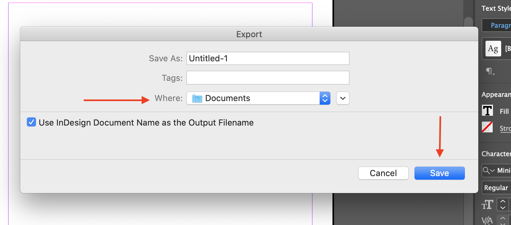Viewport: 511px width, 225px height.
Task: Increase font size with up stepper
Action: tap(503, 201)
